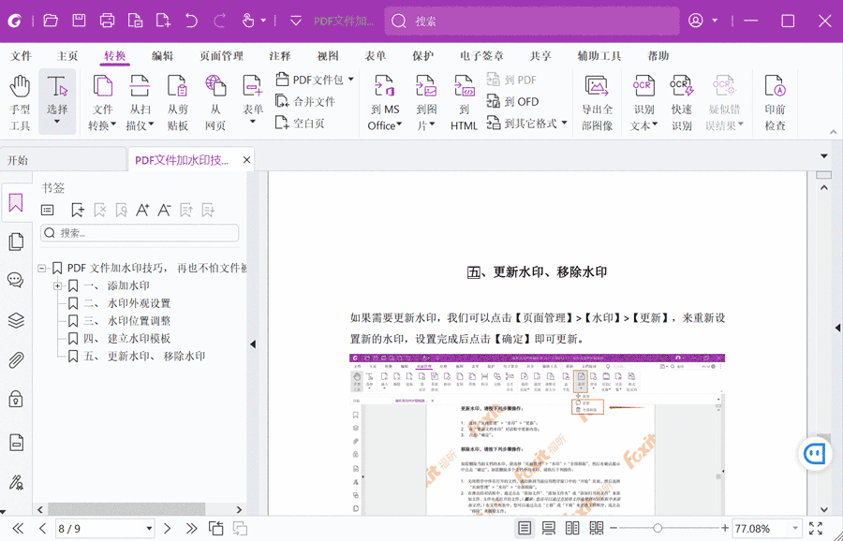The height and width of the screenshot is (541, 843).
Task: Expand the quick access toolbar customize arrow
Action: point(295,21)
